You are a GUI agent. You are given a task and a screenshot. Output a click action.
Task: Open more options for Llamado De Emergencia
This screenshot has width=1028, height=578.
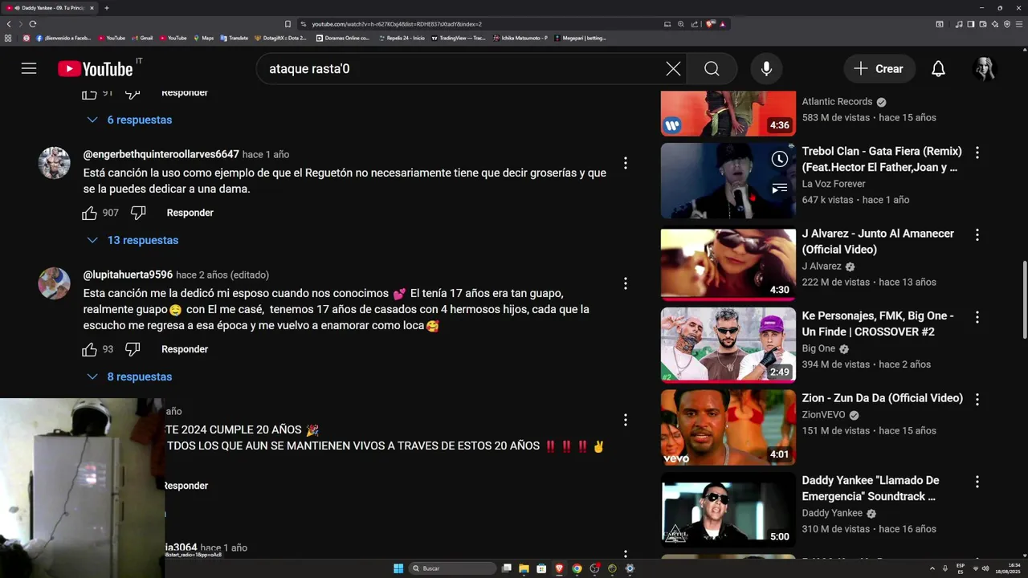(977, 482)
